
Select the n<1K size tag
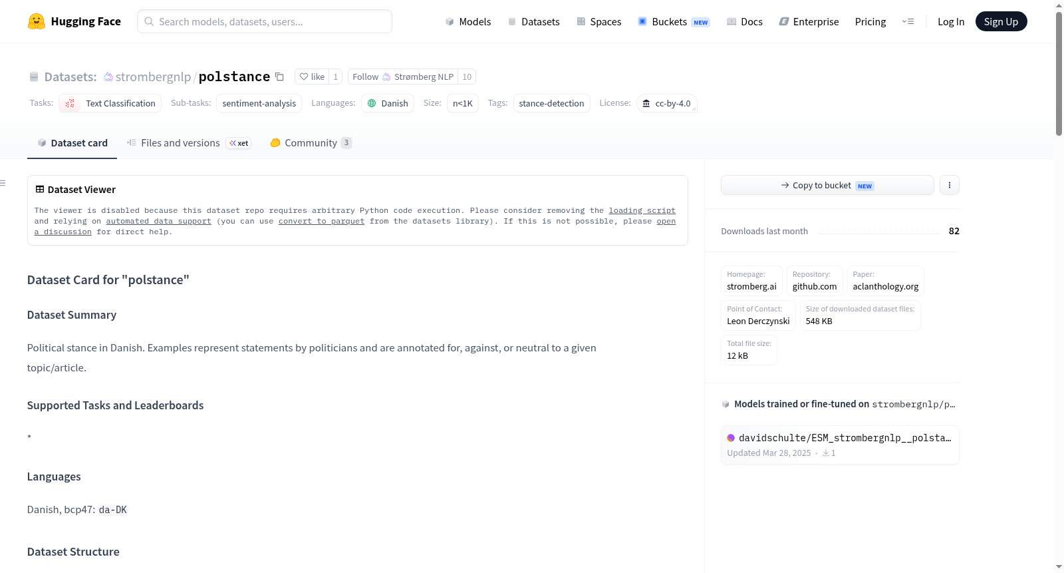click(463, 103)
